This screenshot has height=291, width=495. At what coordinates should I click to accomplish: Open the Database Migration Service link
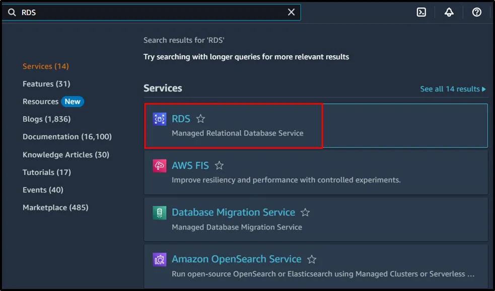233,212
